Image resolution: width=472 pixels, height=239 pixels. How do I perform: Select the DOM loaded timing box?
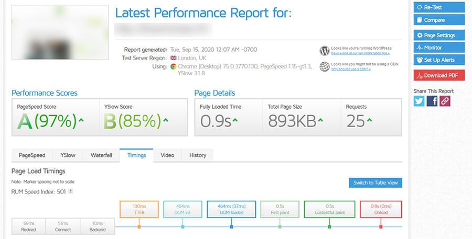pos(231,209)
